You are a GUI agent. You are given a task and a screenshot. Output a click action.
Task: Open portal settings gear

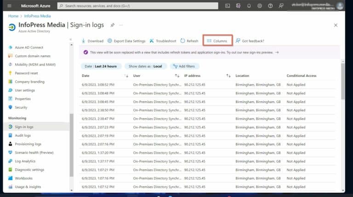tap(260, 6)
